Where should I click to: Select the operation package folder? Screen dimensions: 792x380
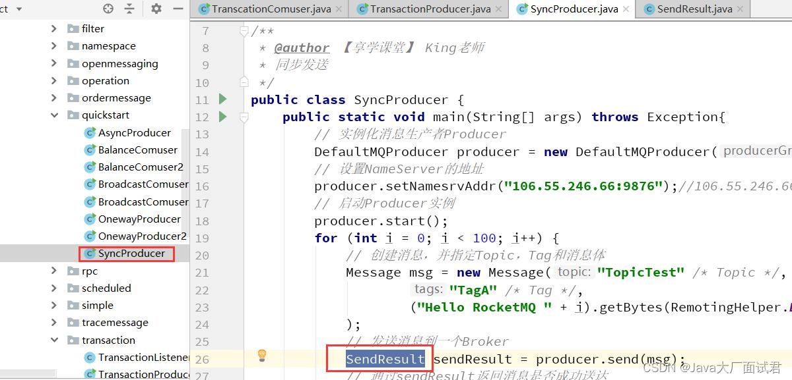pyautogui.click(x=98, y=80)
